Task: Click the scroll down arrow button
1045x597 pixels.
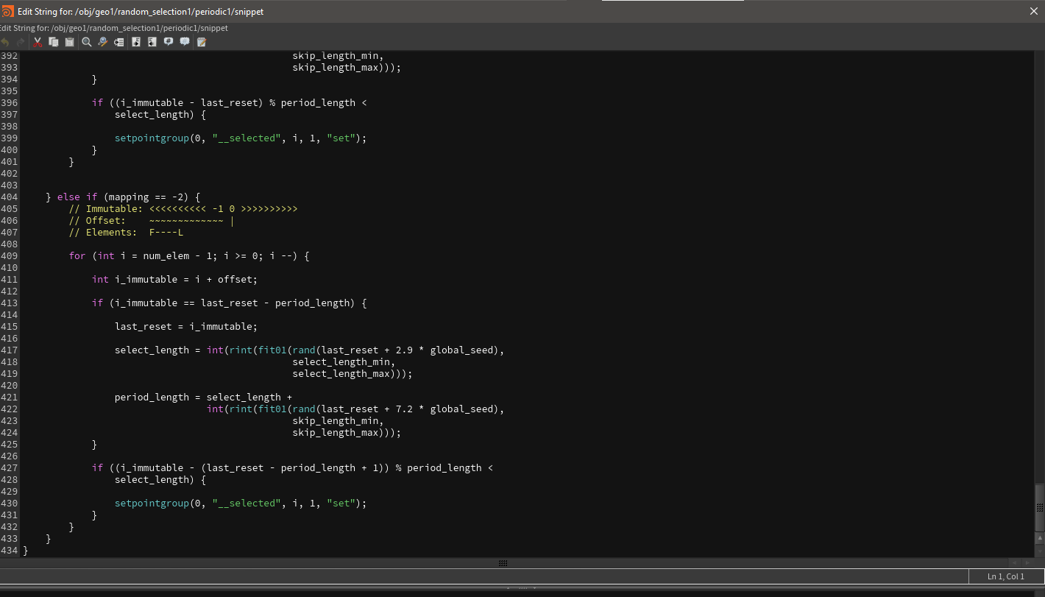Action: click(x=1039, y=551)
